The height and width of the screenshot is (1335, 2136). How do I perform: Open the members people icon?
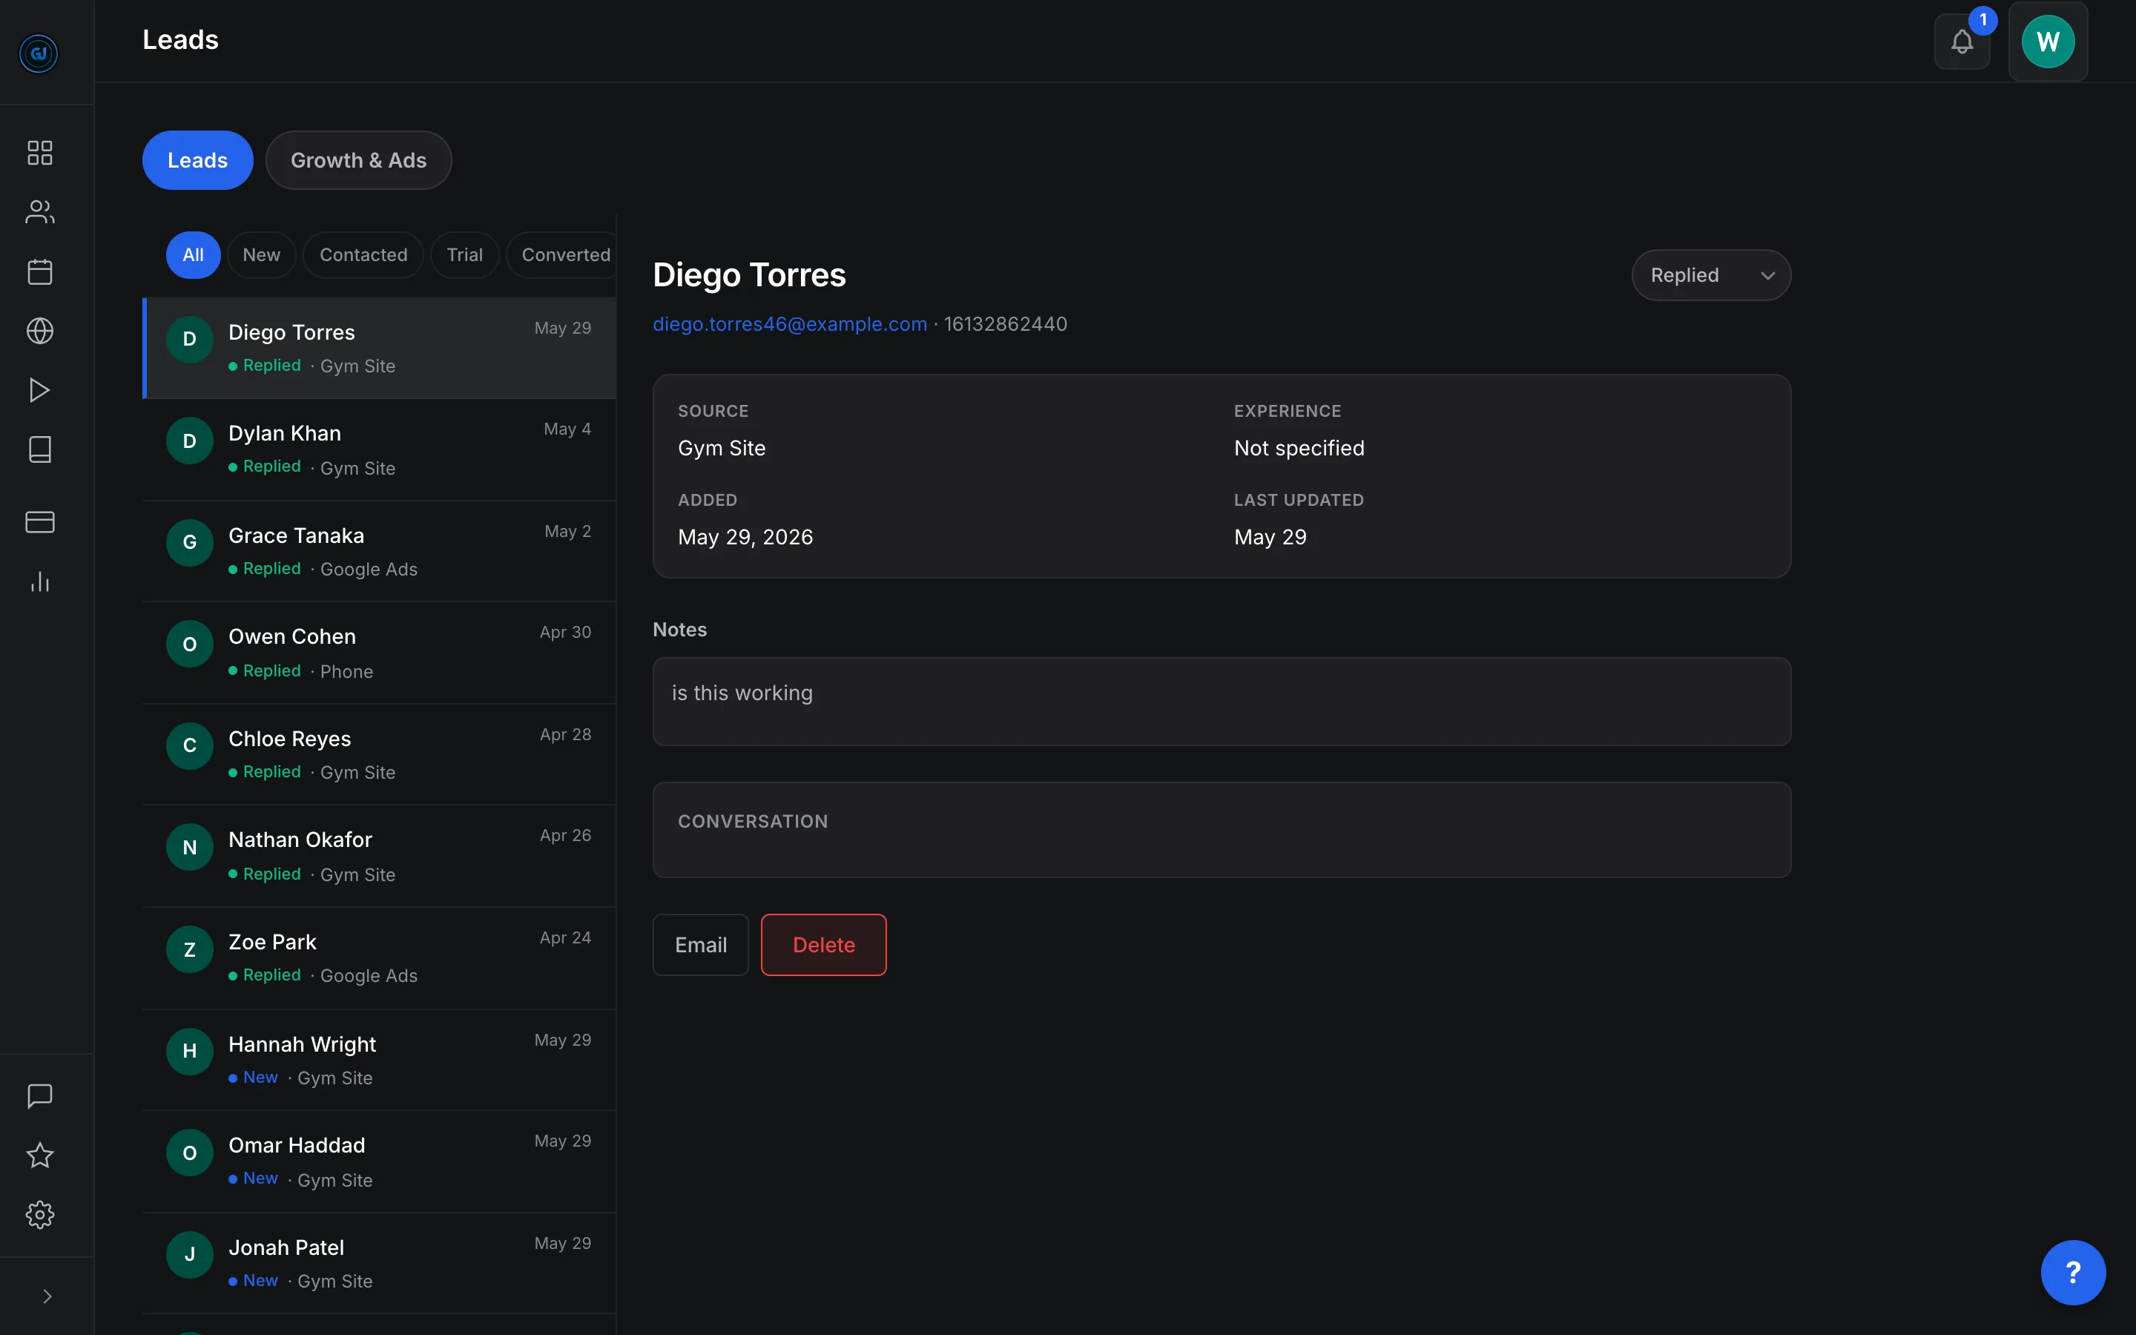(x=40, y=212)
